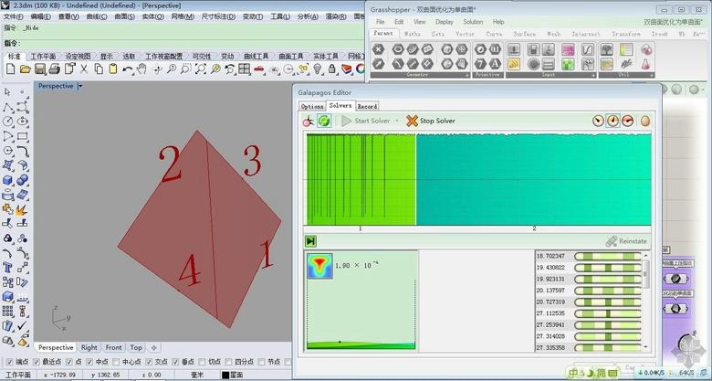Expand the Start Solver dropdown arrow

396,121
